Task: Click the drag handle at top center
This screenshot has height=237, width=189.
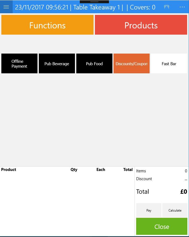Action: click(94, 2)
